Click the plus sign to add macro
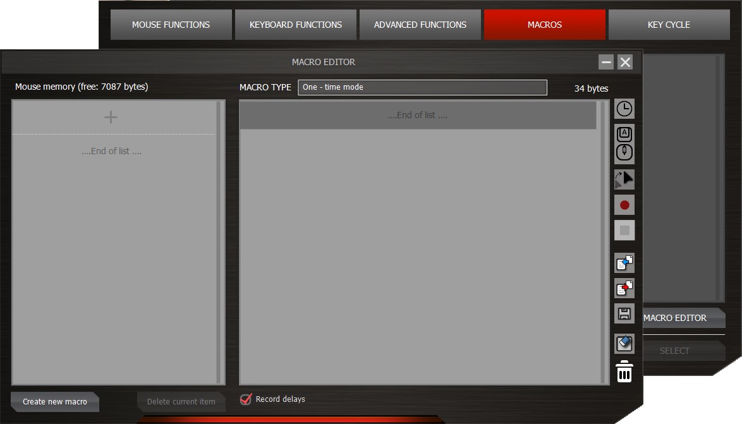 [x=111, y=117]
